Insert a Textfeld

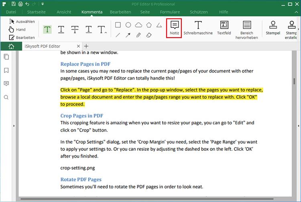(224, 28)
